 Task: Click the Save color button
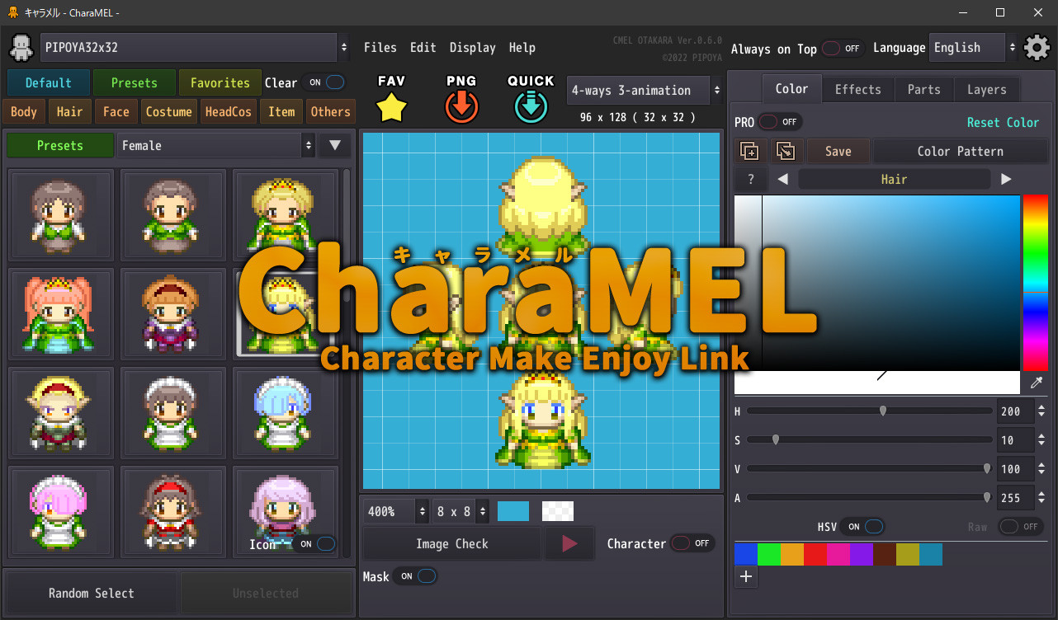[x=838, y=151]
